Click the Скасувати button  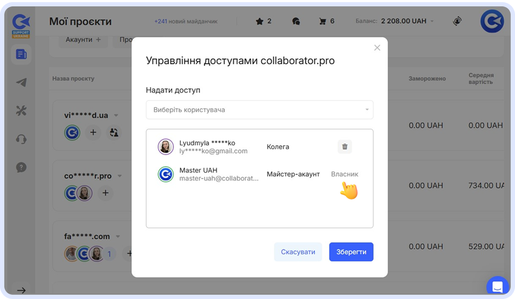point(298,252)
